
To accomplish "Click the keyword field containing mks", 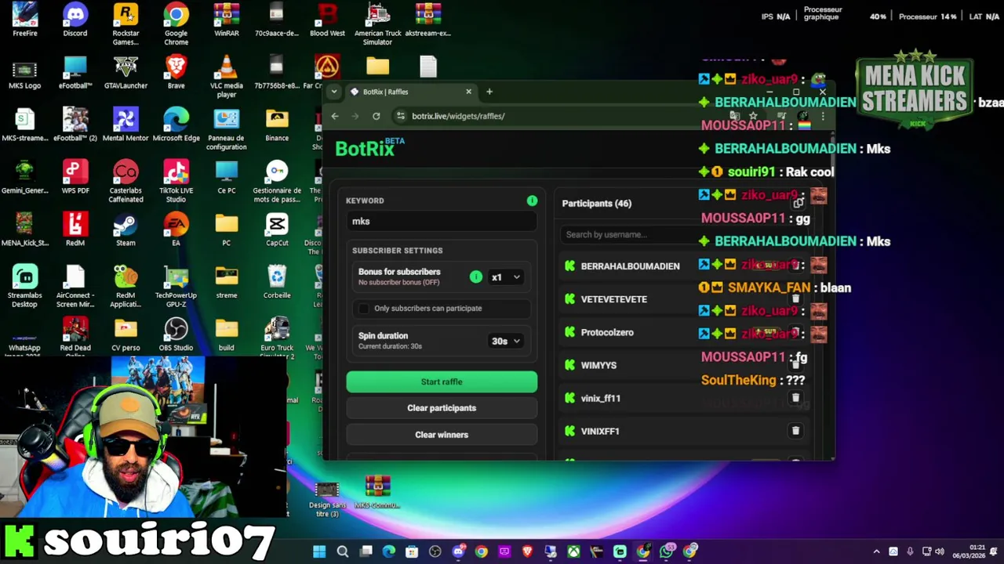I will click(442, 221).
